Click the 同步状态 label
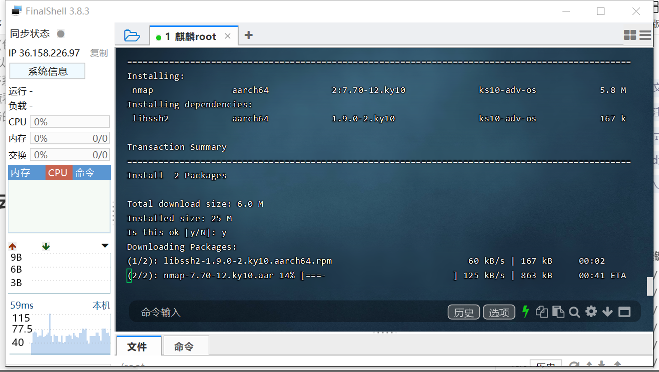Image resolution: width=659 pixels, height=372 pixels. (30, 33)
